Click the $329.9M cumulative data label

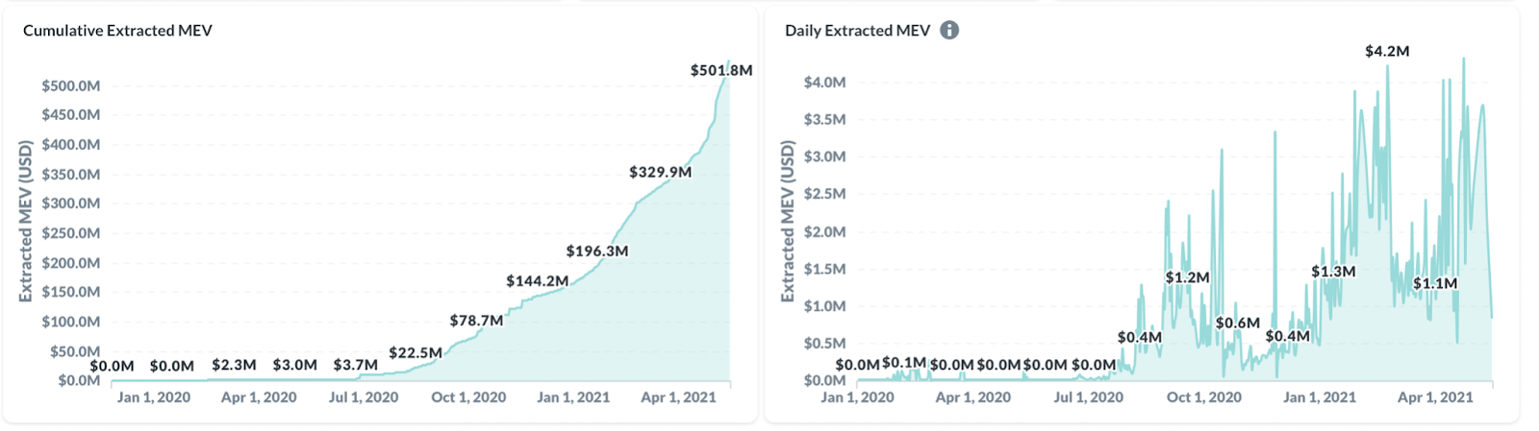(x=661, y=172)
